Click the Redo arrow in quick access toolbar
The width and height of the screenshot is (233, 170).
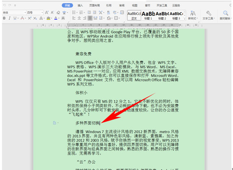click(x=10, y=5)
